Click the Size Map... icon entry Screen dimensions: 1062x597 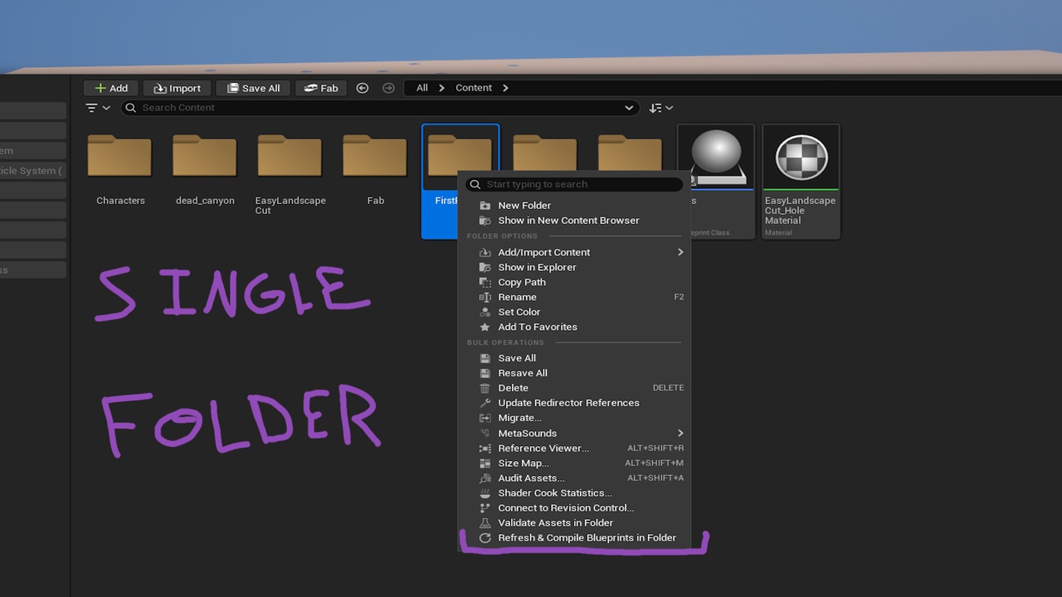574,464
